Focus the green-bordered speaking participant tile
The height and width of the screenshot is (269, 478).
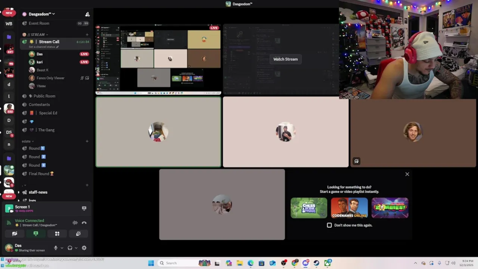click(x=158, y=132)
